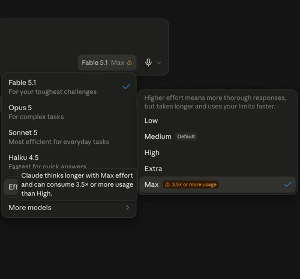Choose the Opus 5 model
300x279 pixels.
pyautogui.click(x=69, y=112)
